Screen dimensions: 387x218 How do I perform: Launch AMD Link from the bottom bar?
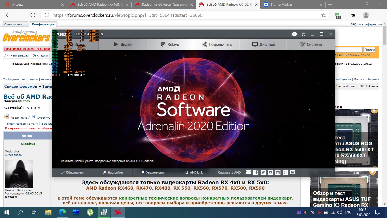click(194, 172)
